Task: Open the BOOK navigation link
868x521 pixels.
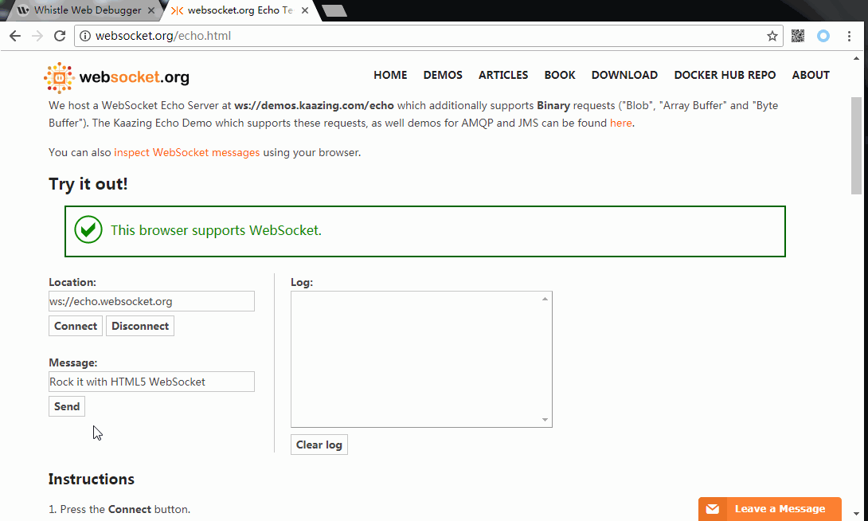Action: (560, 75)
